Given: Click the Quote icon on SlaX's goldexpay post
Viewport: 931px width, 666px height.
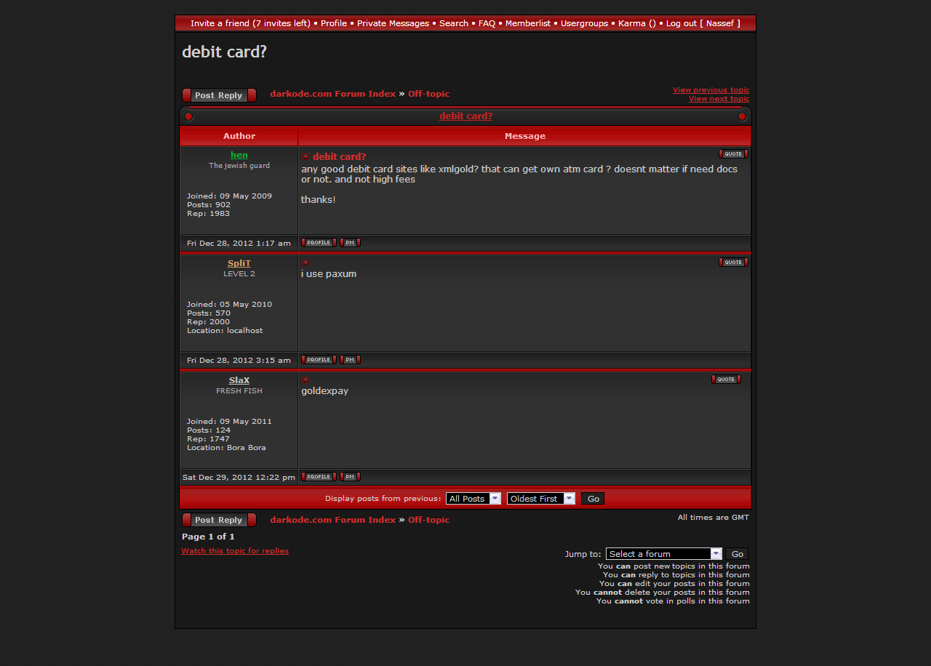Looking at the screenshot, I should [725, 380].
